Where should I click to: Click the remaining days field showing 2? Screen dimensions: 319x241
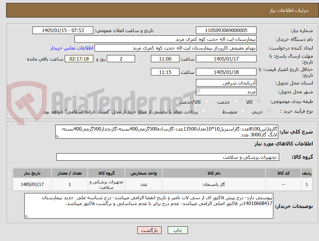121,59
